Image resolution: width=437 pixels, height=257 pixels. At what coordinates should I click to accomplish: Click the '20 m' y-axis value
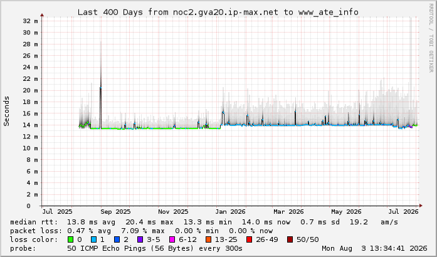[30, 90]
